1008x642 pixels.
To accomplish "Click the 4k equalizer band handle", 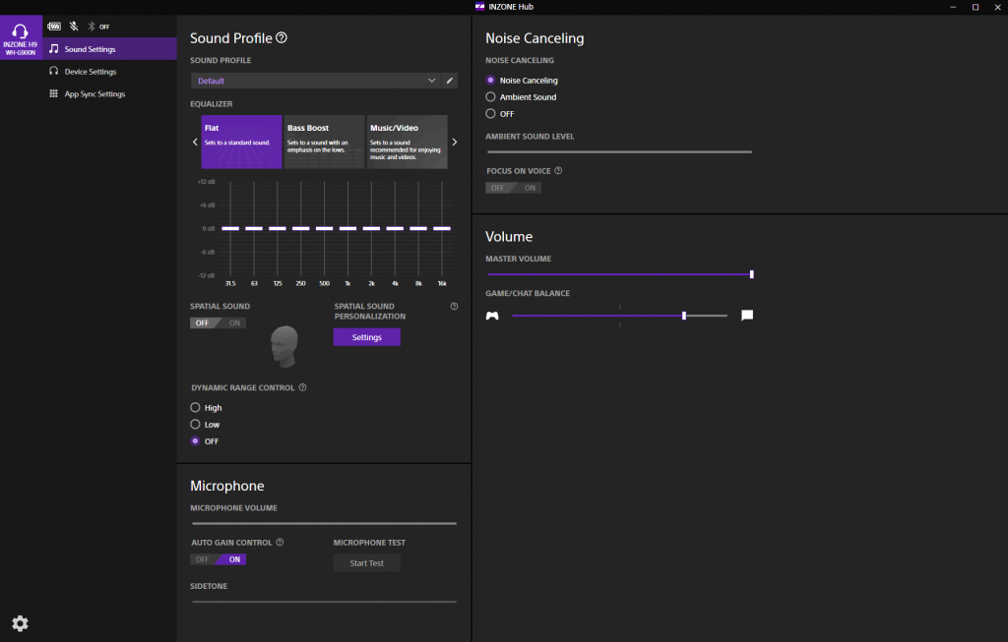I will [x=395, y=228].
